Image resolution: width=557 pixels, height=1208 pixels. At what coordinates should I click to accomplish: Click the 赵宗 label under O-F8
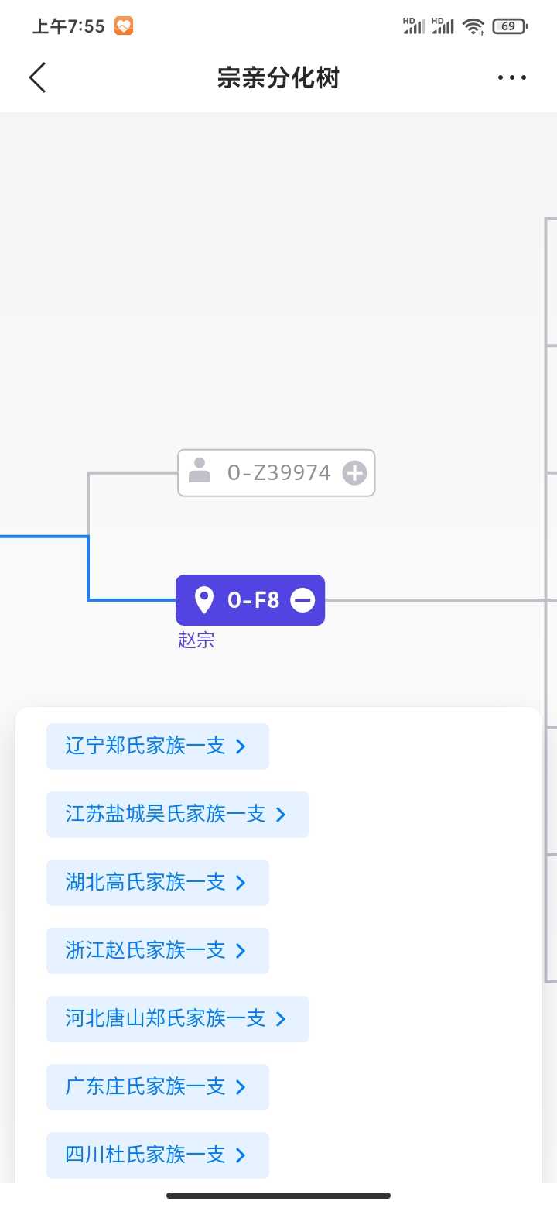click(196, 640)
